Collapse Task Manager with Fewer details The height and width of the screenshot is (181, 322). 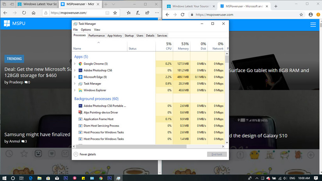tap(85, 154)
